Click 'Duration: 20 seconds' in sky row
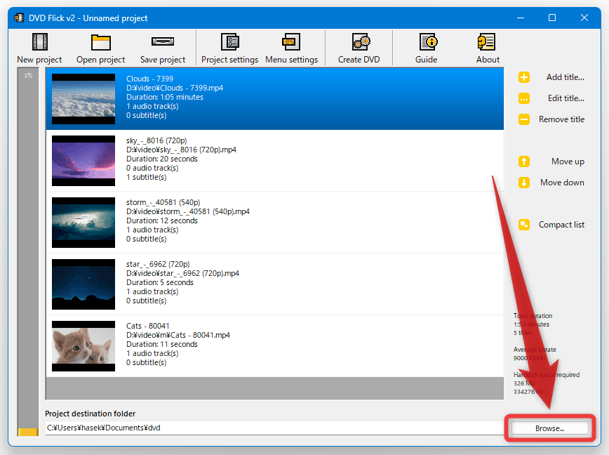This screenshot has height=455, width=609. click(162, 159)
